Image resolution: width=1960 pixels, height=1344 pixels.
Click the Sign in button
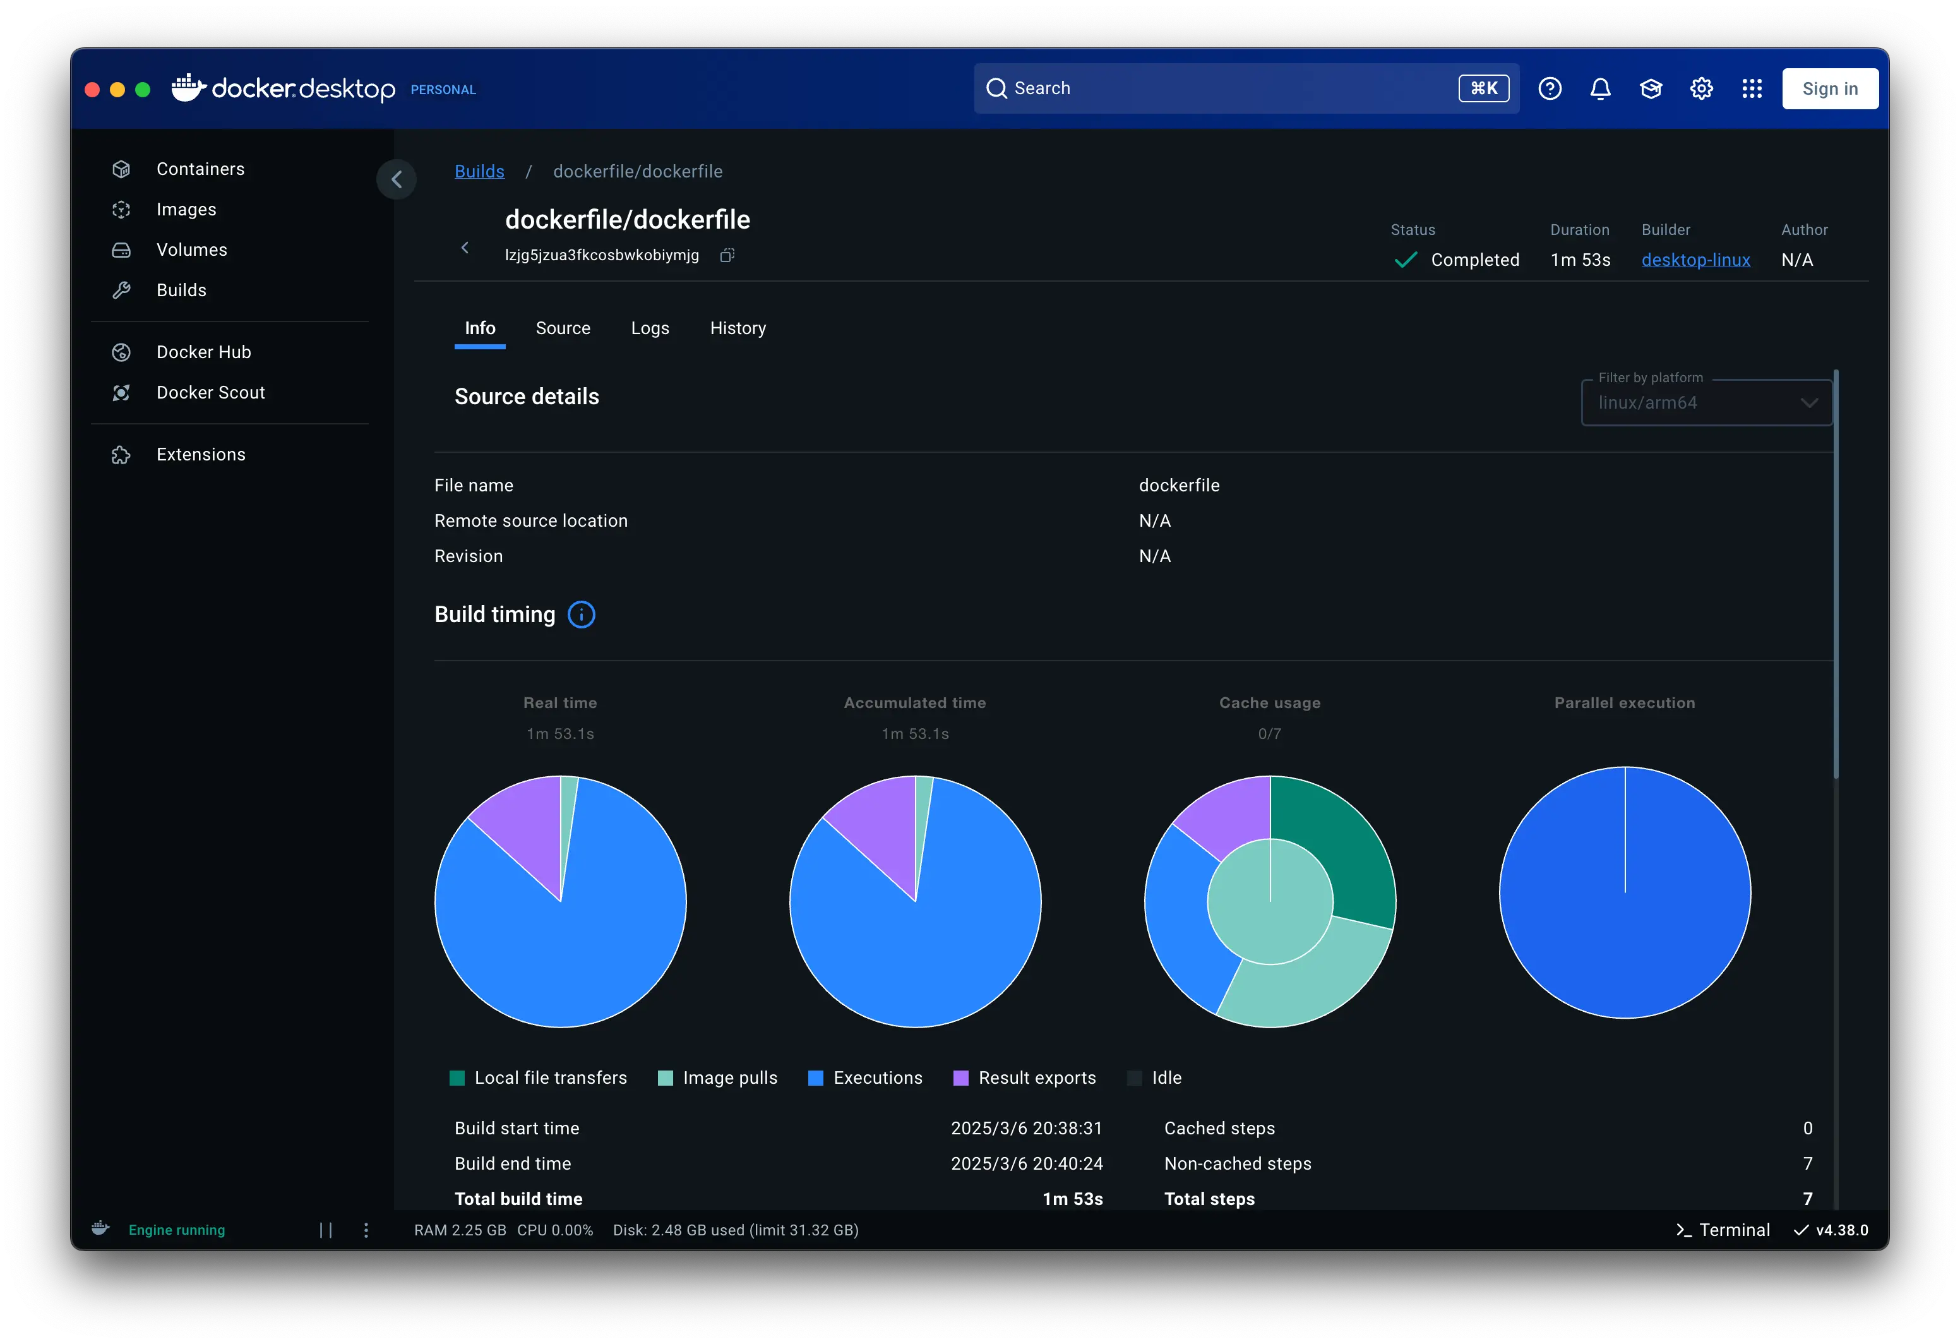click(1829, 88)
